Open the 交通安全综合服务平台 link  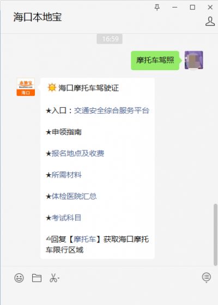112,111
